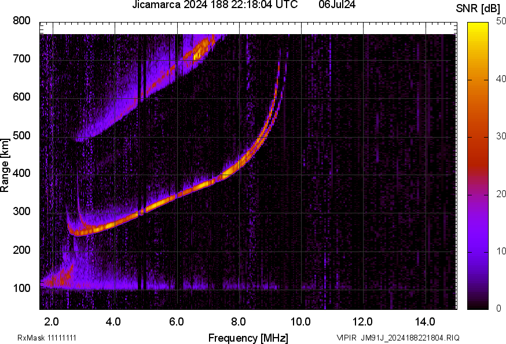The width and height of the screenshot is (506, 344).
Task: Click the frequency tick label '12.0'
Action: click(x=363, y=321)
